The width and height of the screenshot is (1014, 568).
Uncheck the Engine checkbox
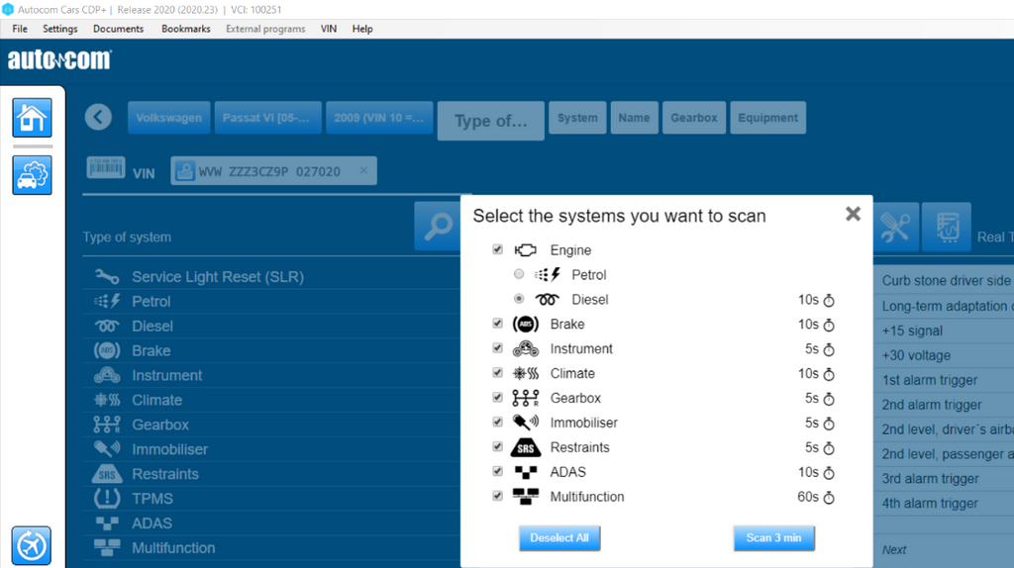tap(498, 250)
